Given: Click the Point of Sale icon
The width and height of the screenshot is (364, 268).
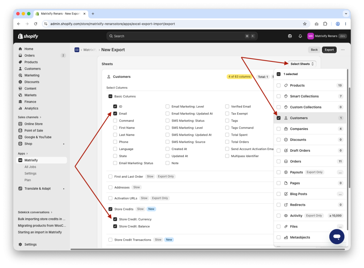Looking at the screenshot, I should (x=20, y=130).
